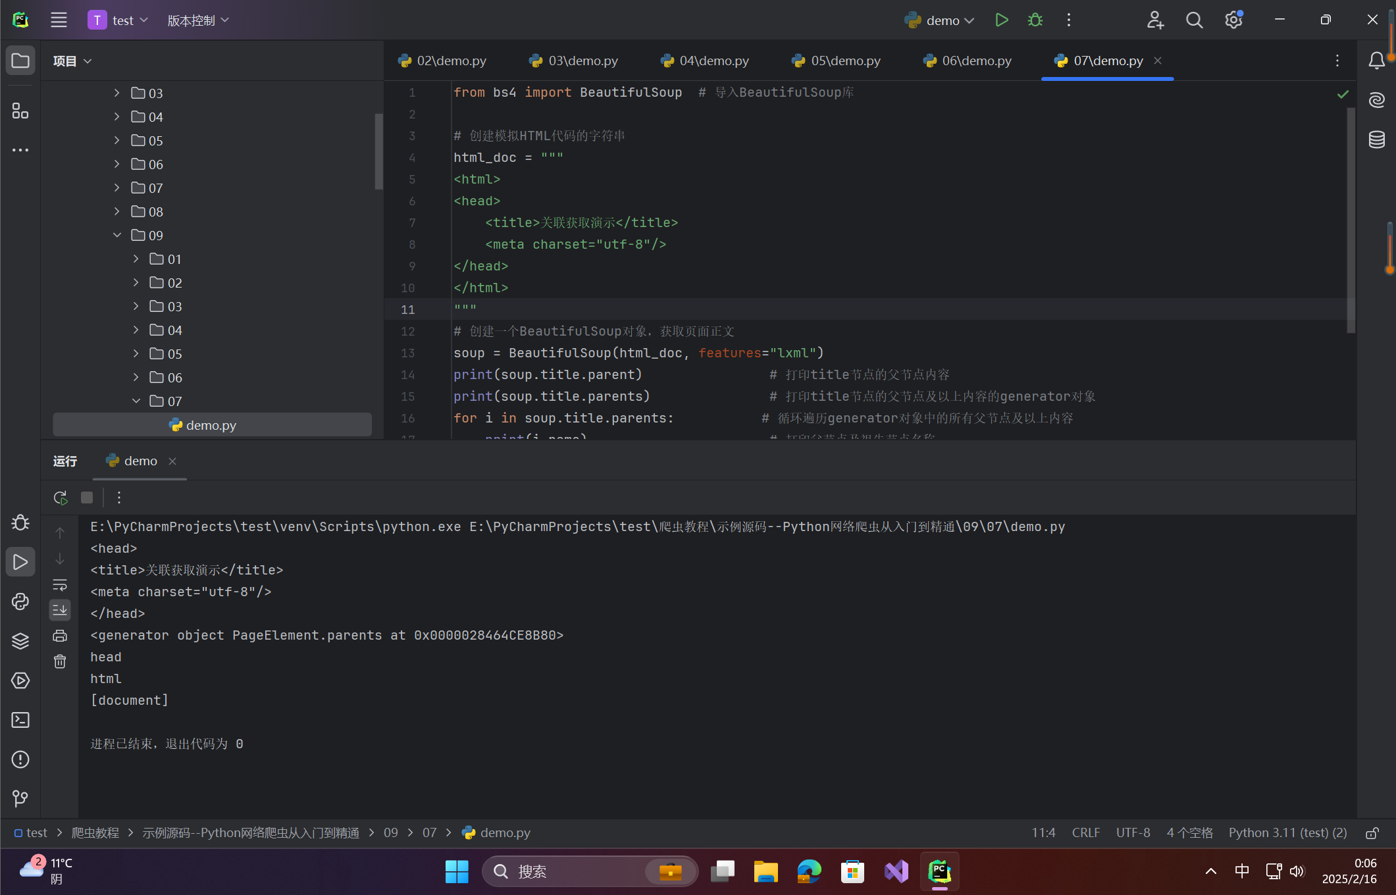The width and height of the screenshot is (1396, 895).
Task: Collapse folder 09
Action: [116, 235]
